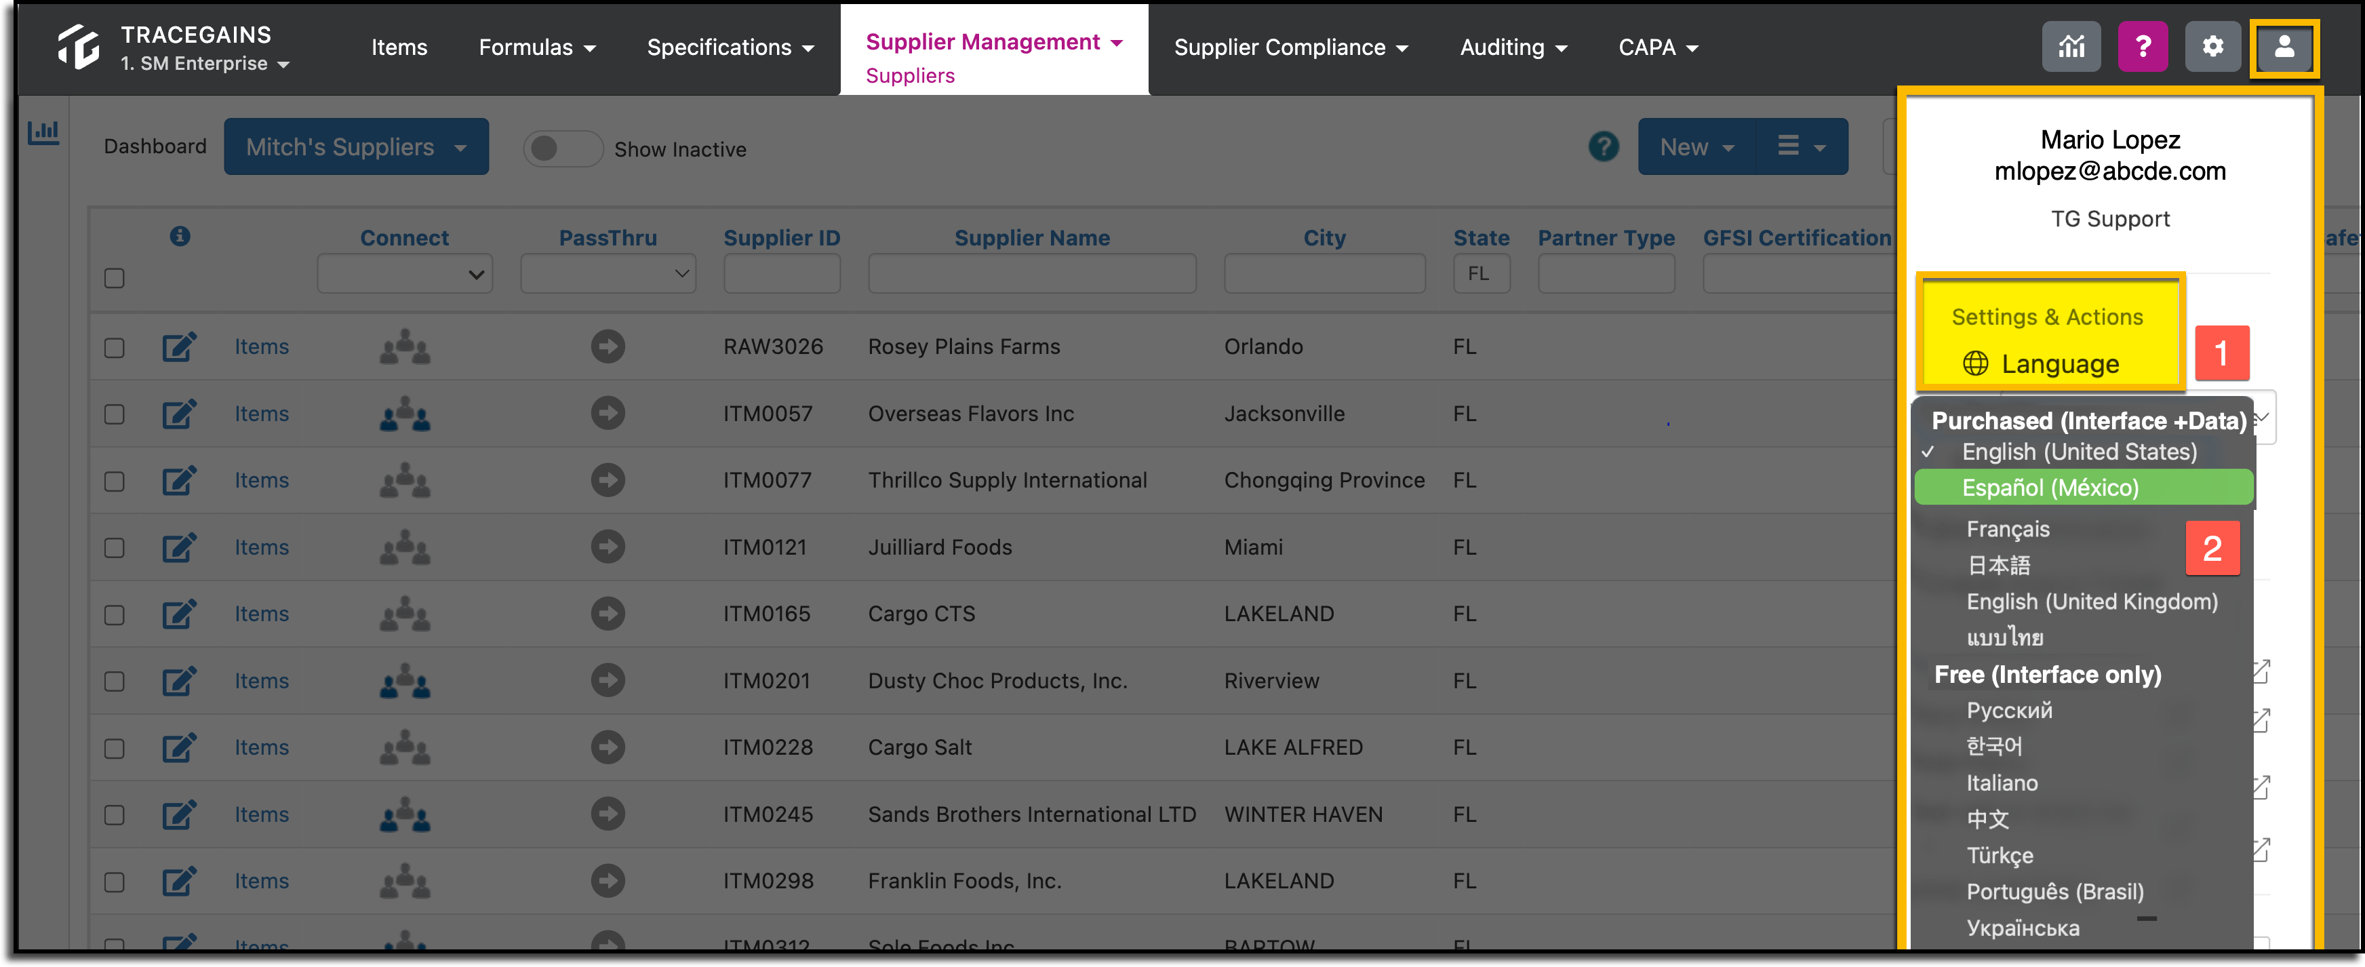Check the box for the Cargo CTS row
2365x967 pixels.
(x=114, y=614)
